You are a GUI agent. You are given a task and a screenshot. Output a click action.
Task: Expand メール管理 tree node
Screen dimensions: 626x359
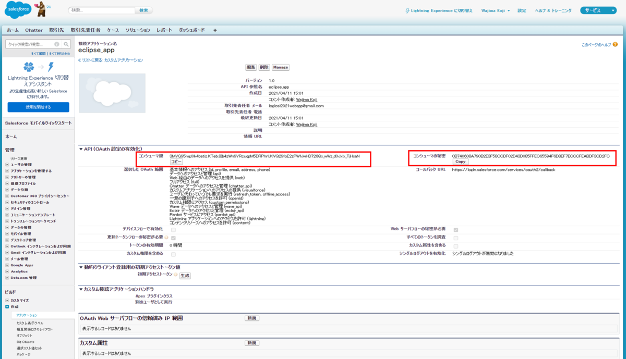[x=7, y=259]
